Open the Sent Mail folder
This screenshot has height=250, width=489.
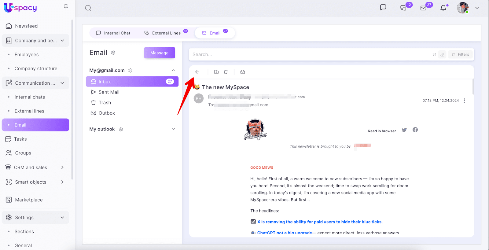pyautogui.click(x=109, y=92)
